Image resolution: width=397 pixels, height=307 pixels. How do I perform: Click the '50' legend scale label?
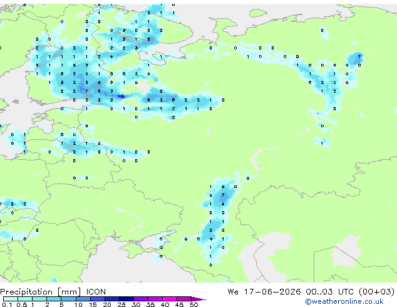[x=193, y=304]
